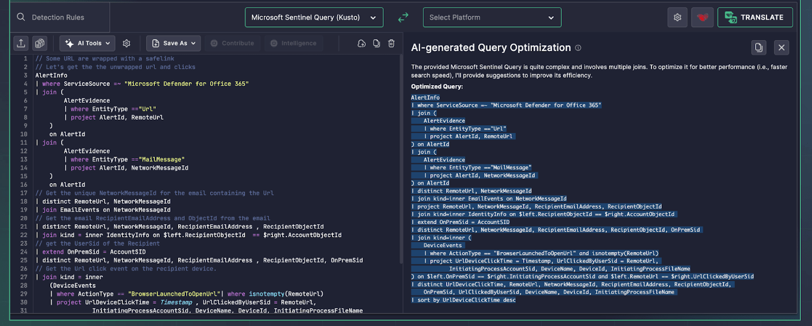The height and width of the screenshot is (326, 812).
Task: Click the ServiceSource filter on editor line 4
Action: (142, 84)
